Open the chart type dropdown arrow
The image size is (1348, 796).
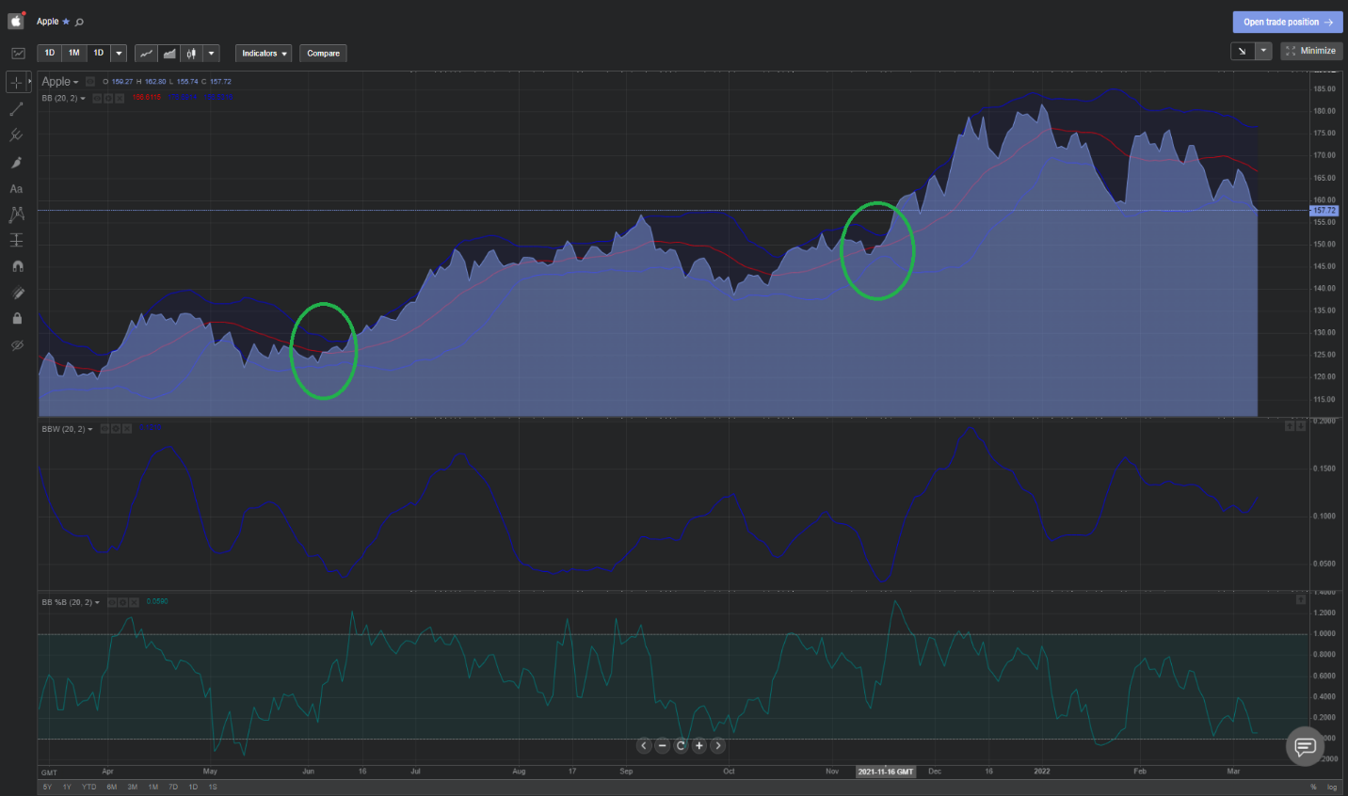[x=212, y=54]
